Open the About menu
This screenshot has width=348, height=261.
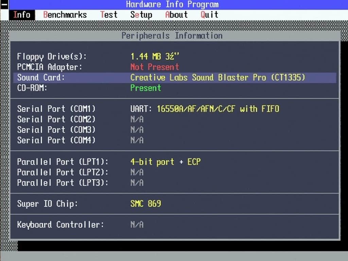176,15
